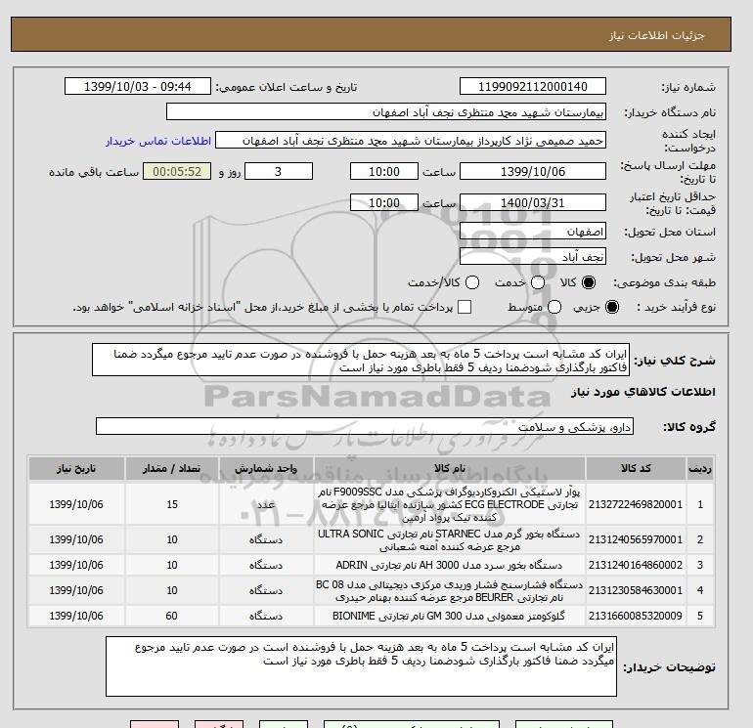Click the delivery city field نجف آباد
The image size is (753, 728).
533,257
